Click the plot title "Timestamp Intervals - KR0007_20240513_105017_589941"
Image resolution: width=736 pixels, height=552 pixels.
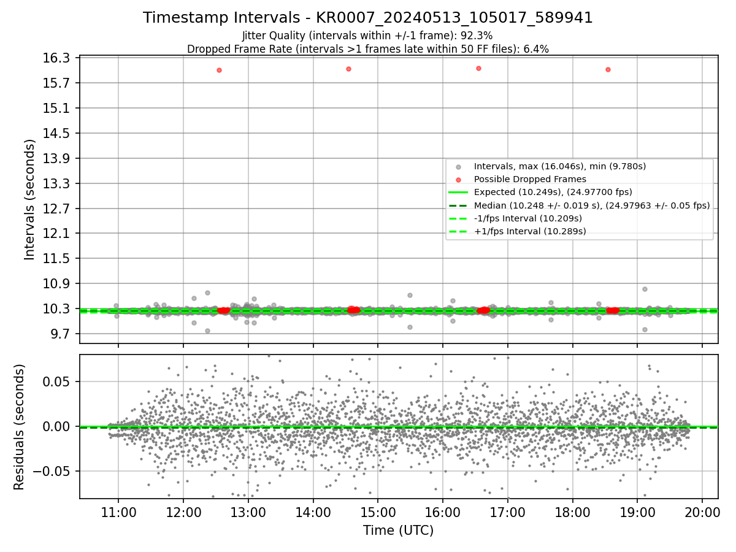pyautogui.click(x=368, y=18)
